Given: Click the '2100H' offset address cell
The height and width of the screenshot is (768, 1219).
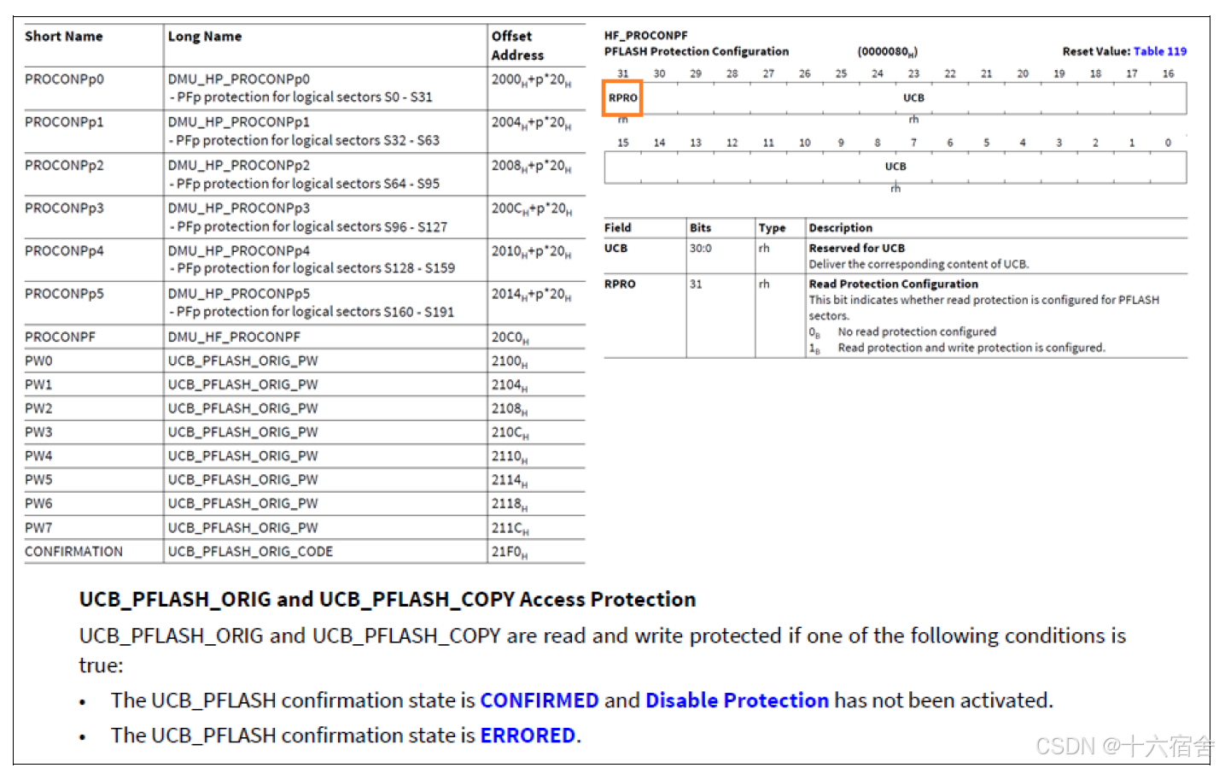Looking at the screenshot, I should pos(510,361).
